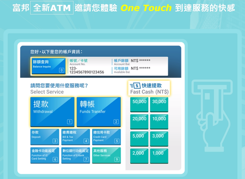Click the Fast Cash money icon
This screenshot has height=179, width=245.
click(135, 86)
